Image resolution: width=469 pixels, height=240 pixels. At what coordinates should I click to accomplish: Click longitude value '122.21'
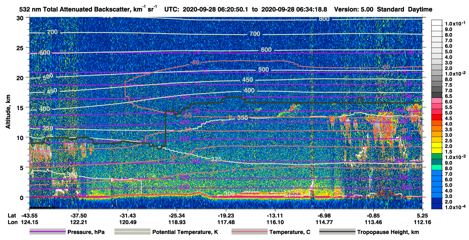point(78,222)
